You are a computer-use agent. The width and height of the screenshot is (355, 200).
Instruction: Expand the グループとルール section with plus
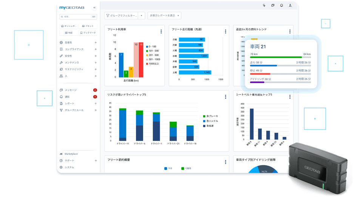click(96, 110)
